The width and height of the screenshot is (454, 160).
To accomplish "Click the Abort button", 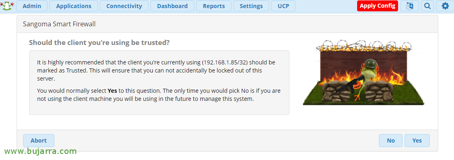I will click(39, 141).
